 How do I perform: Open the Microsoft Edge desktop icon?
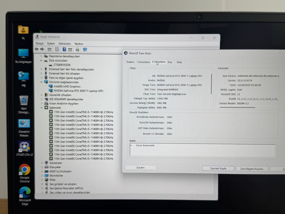(x=25, y=196)
